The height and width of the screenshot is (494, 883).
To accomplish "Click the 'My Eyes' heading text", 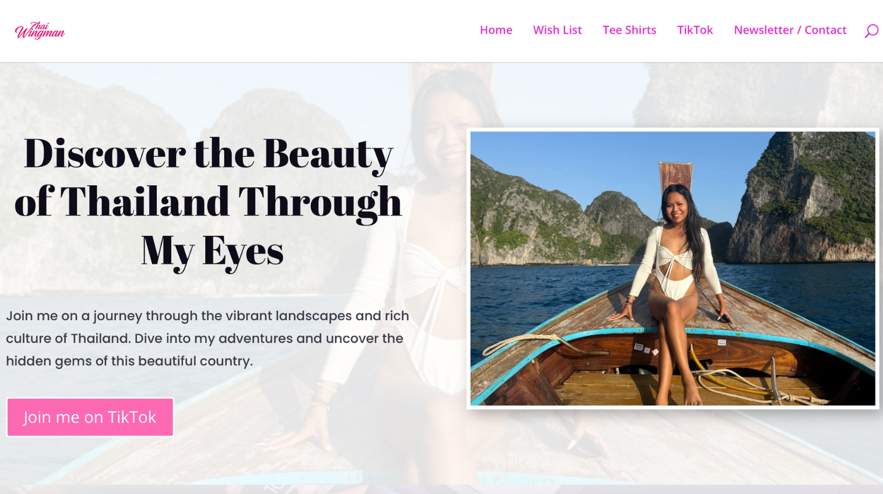I will tap(212, 251).
